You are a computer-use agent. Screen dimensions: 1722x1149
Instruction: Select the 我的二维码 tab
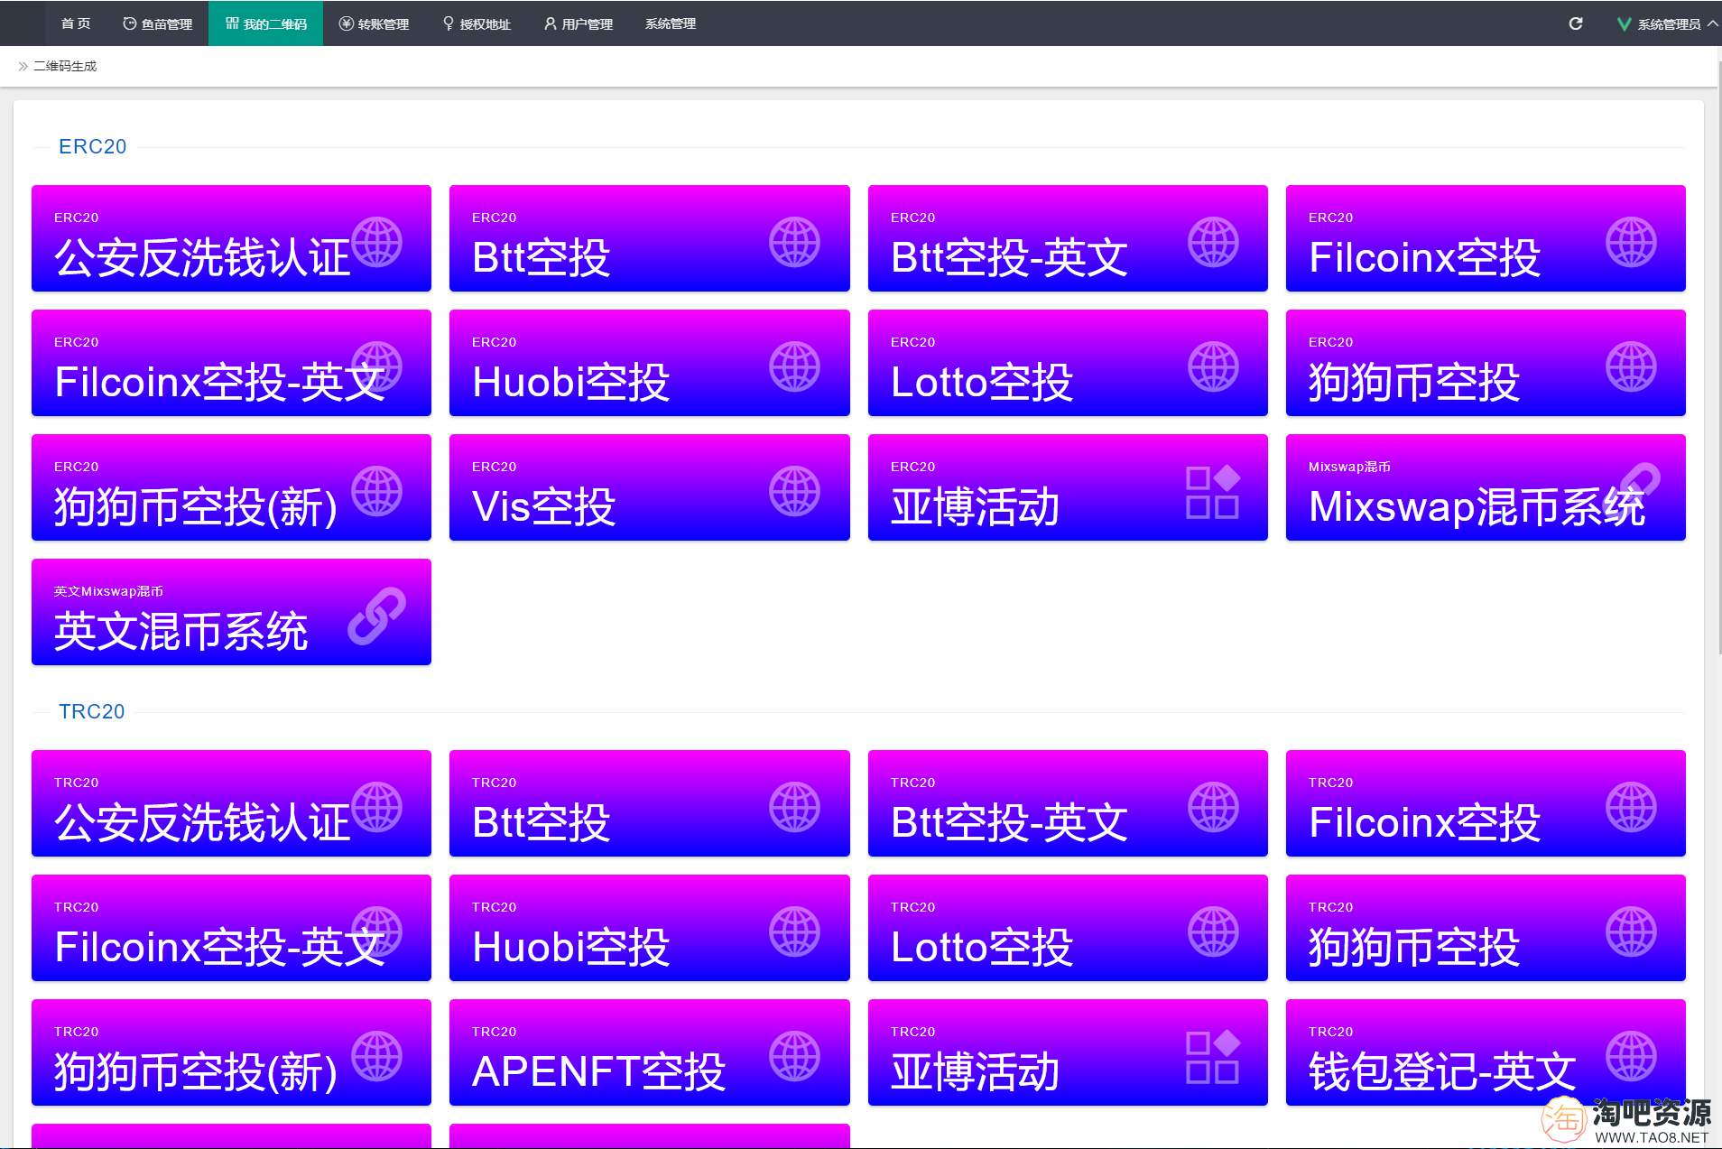(x=266, y=23)
